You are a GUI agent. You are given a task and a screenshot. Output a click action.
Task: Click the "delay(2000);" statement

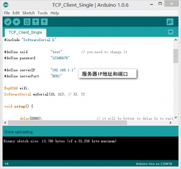[x=31, y=118]
